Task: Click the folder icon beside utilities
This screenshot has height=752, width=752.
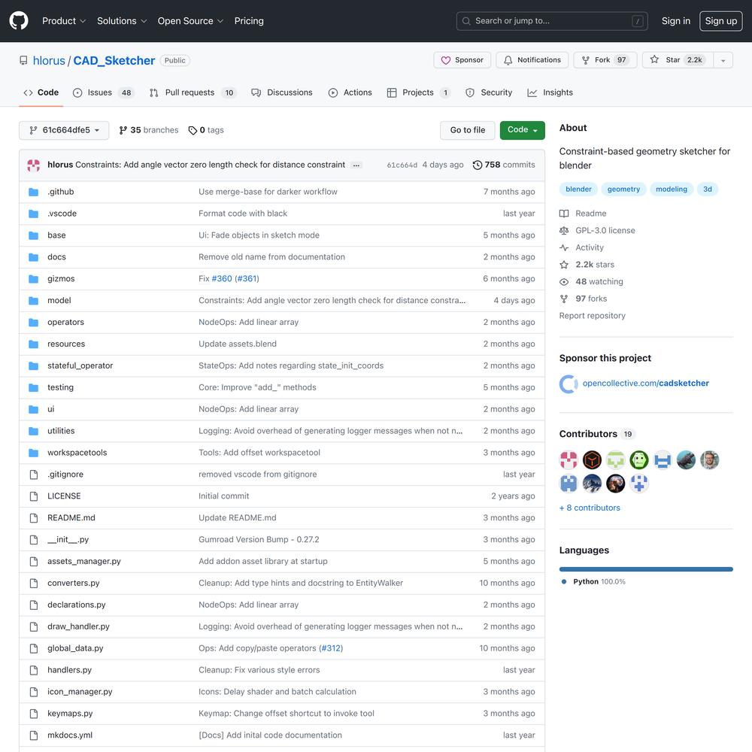Action: pos(34,431)
